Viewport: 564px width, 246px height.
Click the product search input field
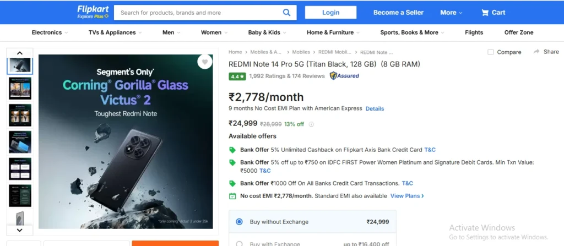(x=198, y=13)
